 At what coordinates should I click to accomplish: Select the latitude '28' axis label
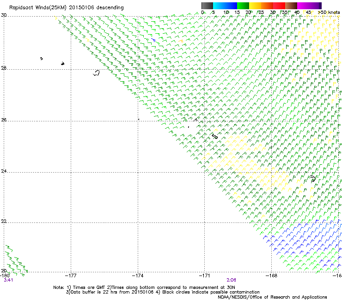pyautogui.click(x=4, y=68)
